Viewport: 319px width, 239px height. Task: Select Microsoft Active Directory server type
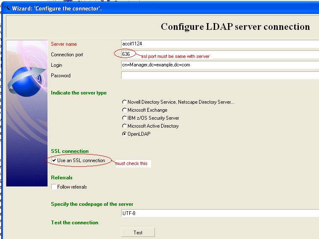124,126
